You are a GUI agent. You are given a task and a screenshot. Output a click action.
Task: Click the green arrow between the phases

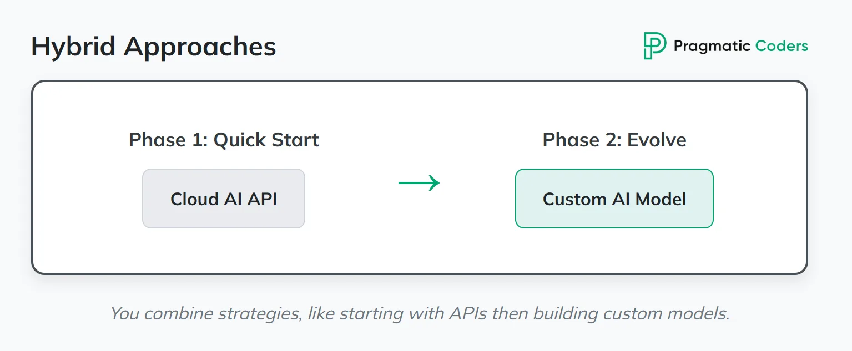click(x=419, y=182)
